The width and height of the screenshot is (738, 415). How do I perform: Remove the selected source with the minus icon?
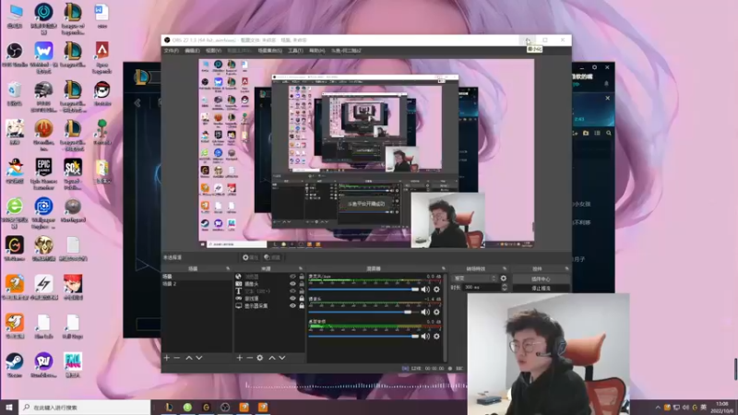(249, 358)
